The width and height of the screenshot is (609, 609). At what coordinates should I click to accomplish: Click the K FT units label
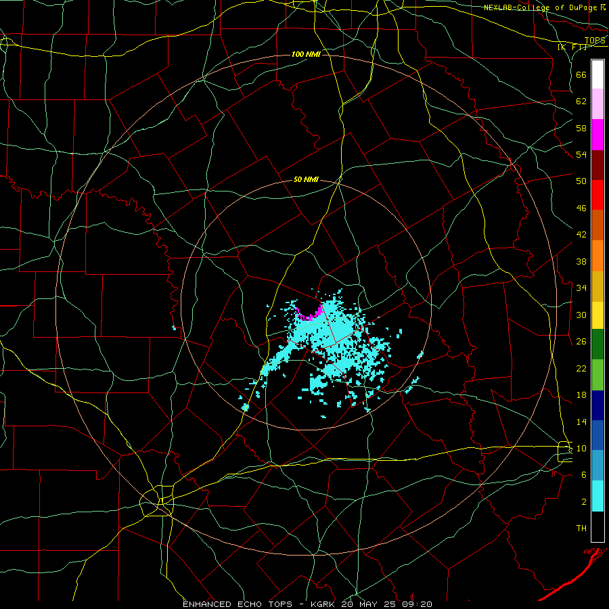coord(573,47)
